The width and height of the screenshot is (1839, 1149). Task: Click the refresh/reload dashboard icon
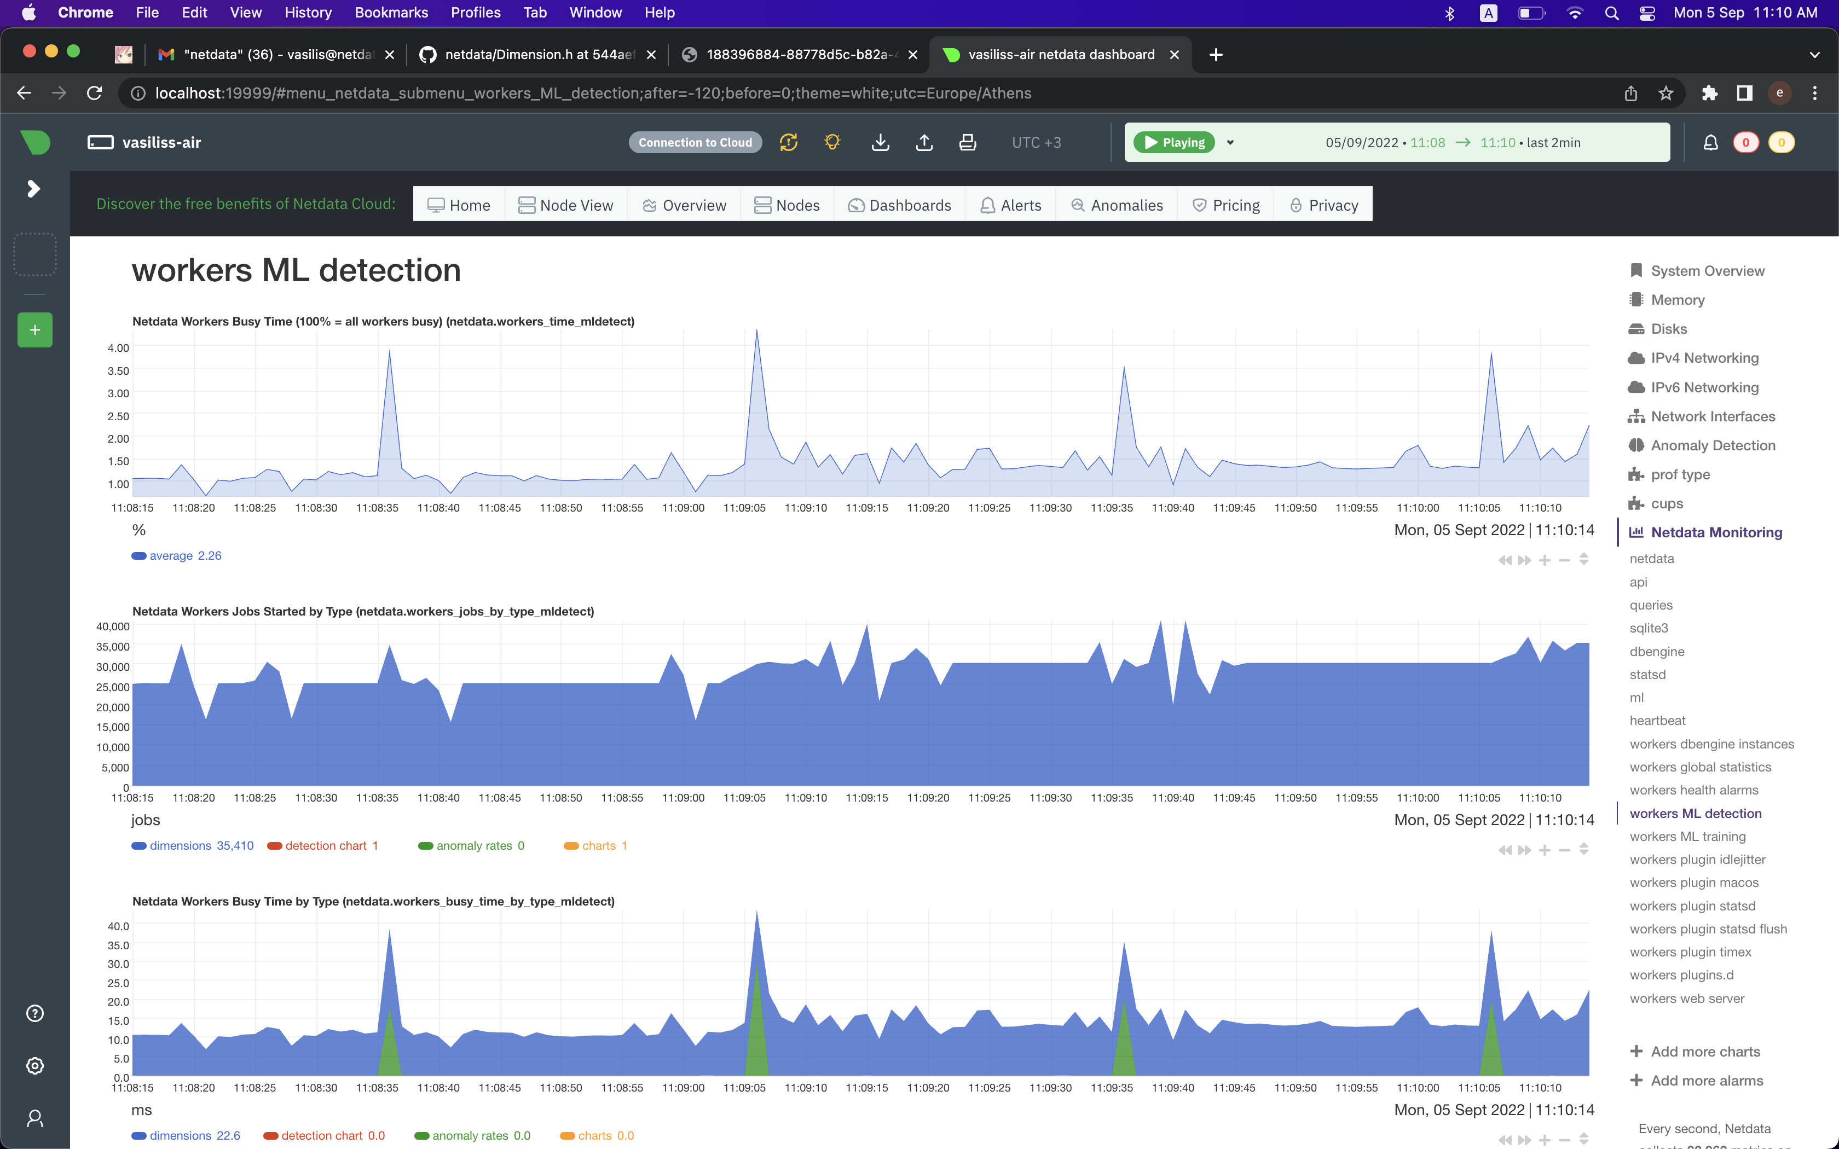[788, 142]
